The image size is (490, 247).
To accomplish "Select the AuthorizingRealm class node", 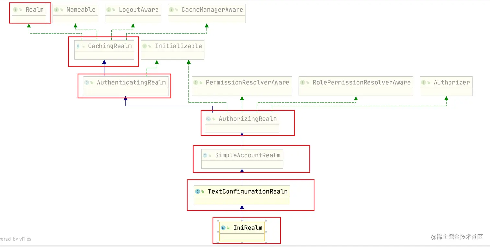I will [x=242, y=122].
